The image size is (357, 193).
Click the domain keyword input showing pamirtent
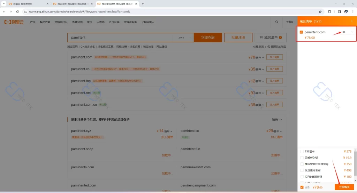click(x=120, y=38)
